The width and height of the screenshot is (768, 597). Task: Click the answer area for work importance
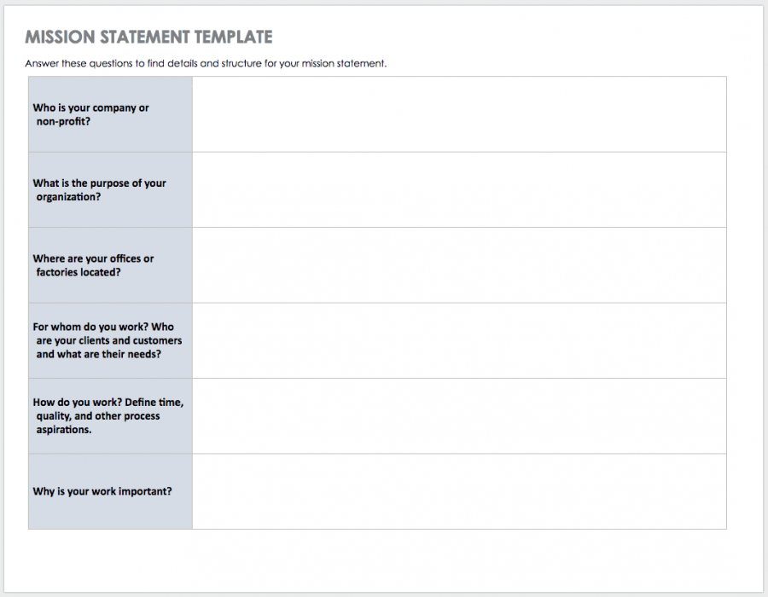[461, 491]
